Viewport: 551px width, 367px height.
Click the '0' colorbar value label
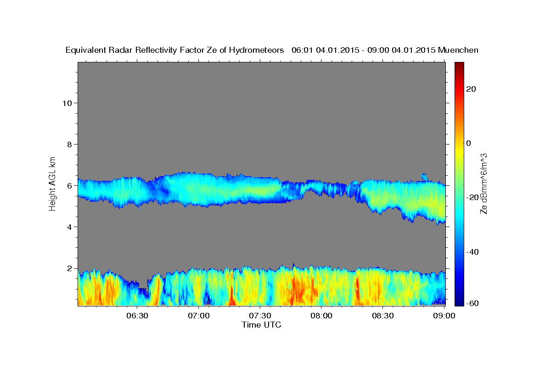pyautogui.click(x=469, y=143)
